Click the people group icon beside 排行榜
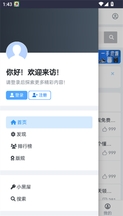The image size is (123, 216). (14, 146)
